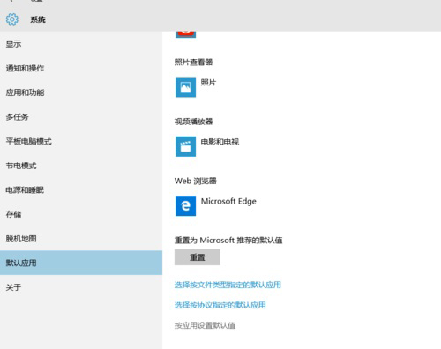Viewport: 441px width, 349px height.
Task: Click 按应用设置默认值 link
Action: pyautogui.click(x=205, y=325)
